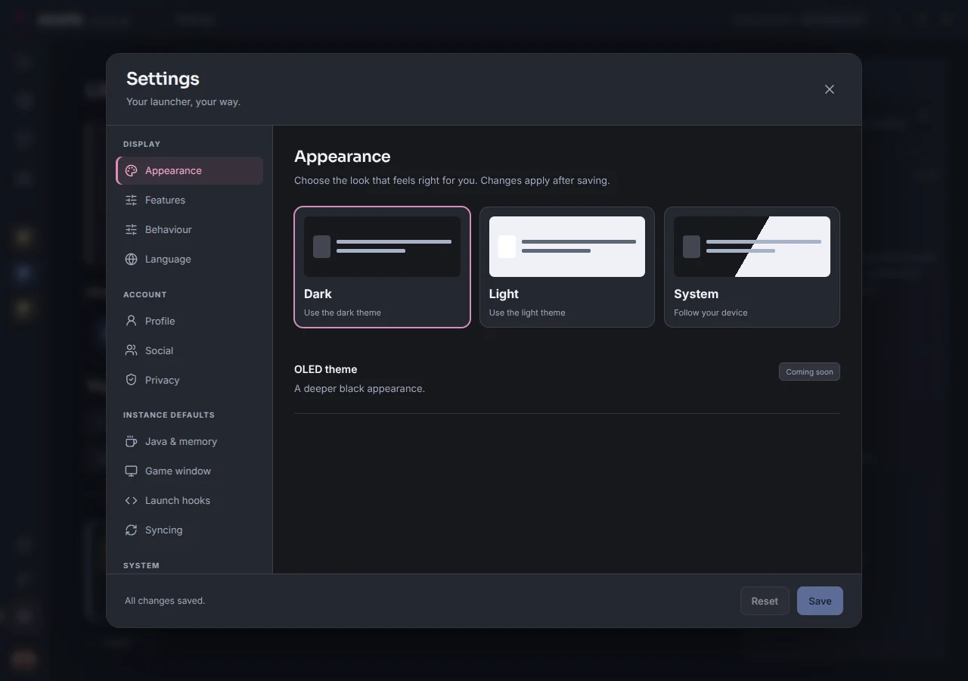Open Launch hooks settings

click(x=190, y=501)
